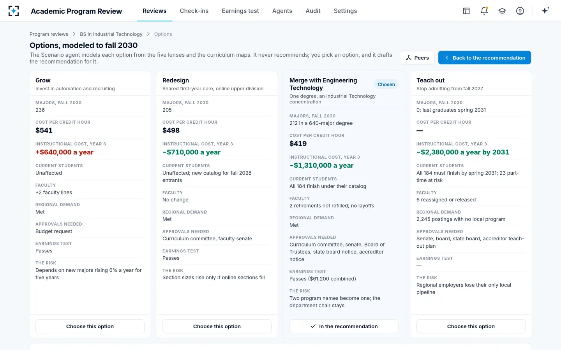Click 'Budget request' in Grow card
The width and height of the screenshot is (561, 350).
click(x=54, y=231)
